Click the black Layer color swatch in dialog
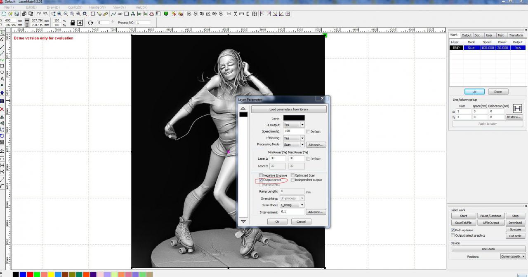The image size is (528, 277). click(x=294, y=118)
